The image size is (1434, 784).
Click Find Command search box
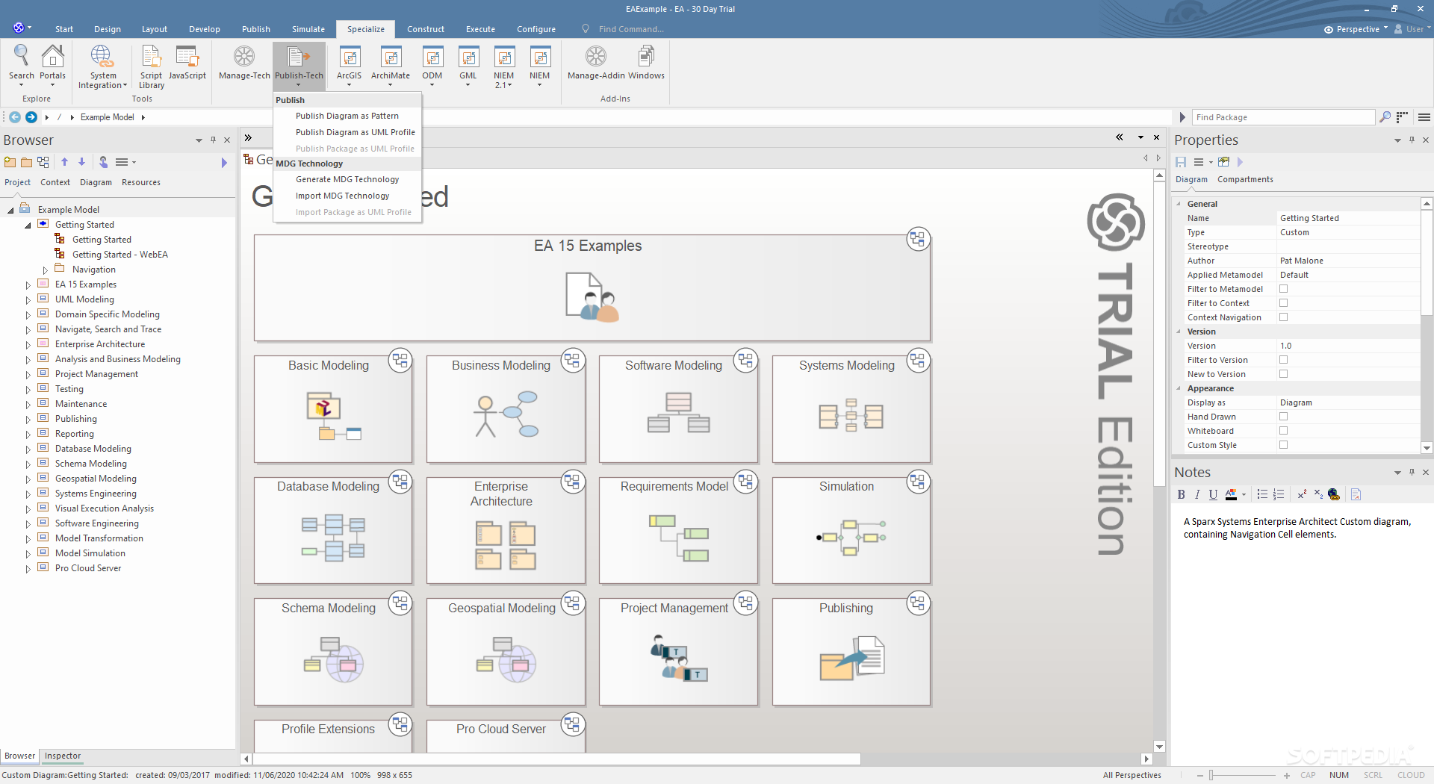[x=631, y=29]
